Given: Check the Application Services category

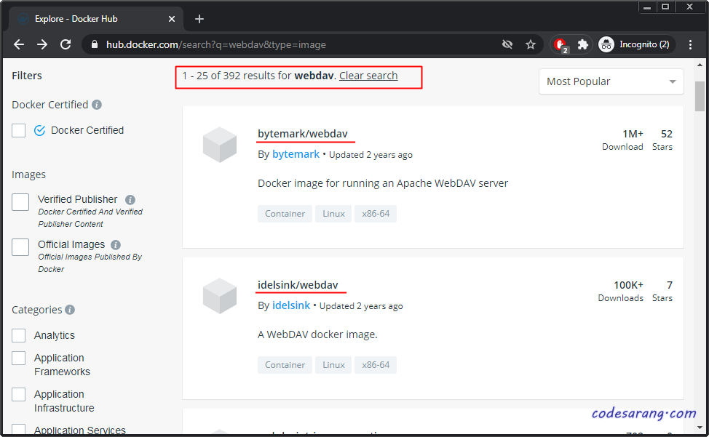Looking at the screenshot, I should [x=18, y=429].
